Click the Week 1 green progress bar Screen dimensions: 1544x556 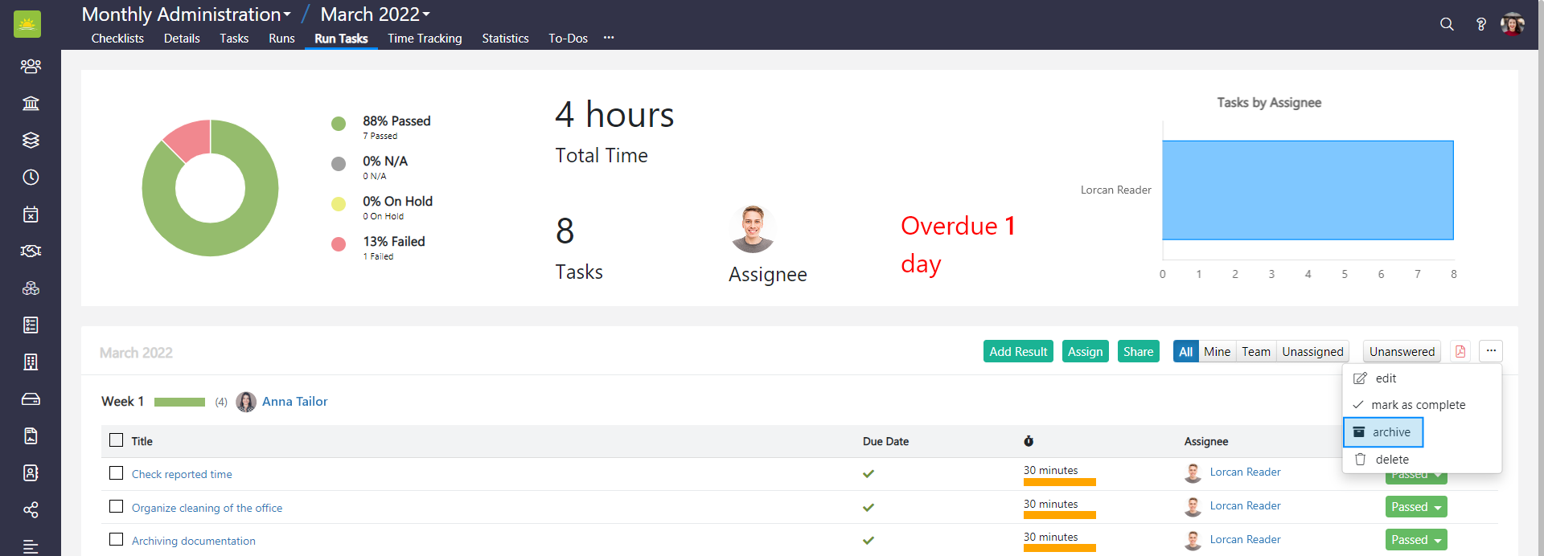pyautogui.click(x=179, y=402)
